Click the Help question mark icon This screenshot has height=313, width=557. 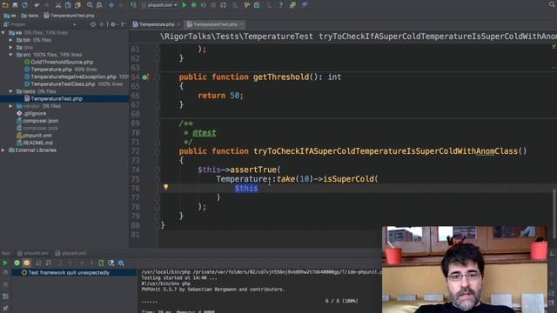[280, 5]
